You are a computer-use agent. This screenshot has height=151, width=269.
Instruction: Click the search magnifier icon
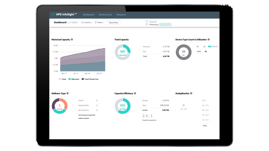pos(147,21)
